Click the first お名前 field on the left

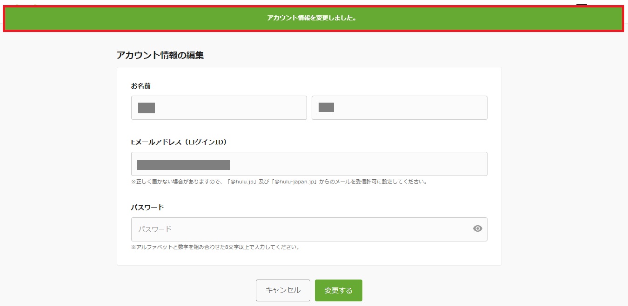tap(219, 108)
